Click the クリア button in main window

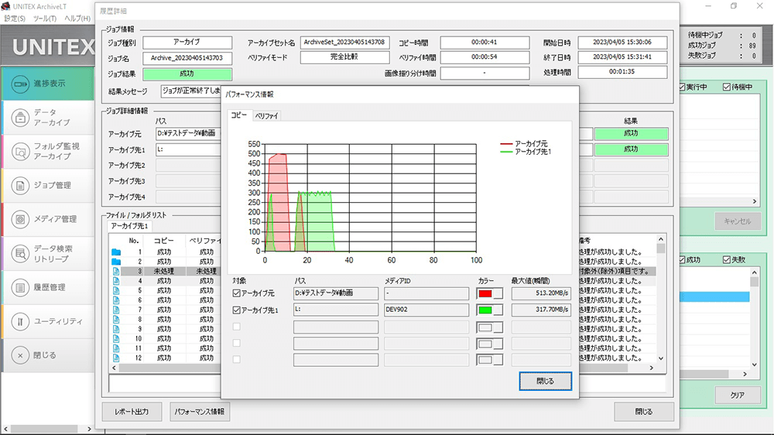[738, 395]
